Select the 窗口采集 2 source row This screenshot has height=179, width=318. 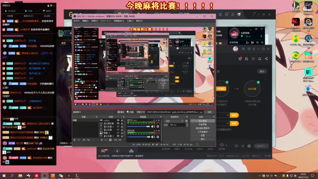(x=112, y=126)
